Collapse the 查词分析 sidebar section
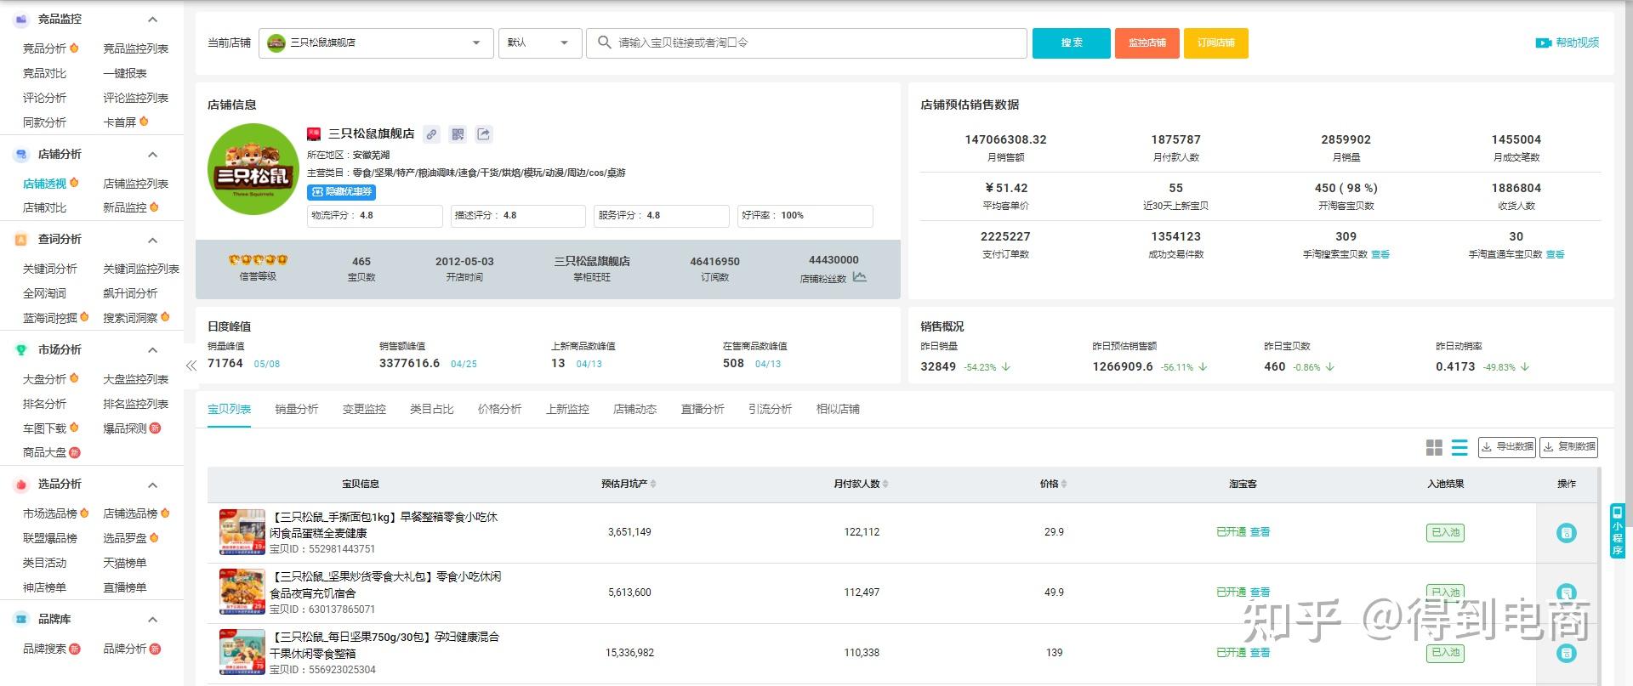The width and height of the screenshot is (1633, 686). click(x=153, y=240)
